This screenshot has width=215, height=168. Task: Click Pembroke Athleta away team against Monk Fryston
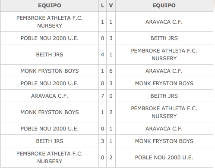click(164, 112)
